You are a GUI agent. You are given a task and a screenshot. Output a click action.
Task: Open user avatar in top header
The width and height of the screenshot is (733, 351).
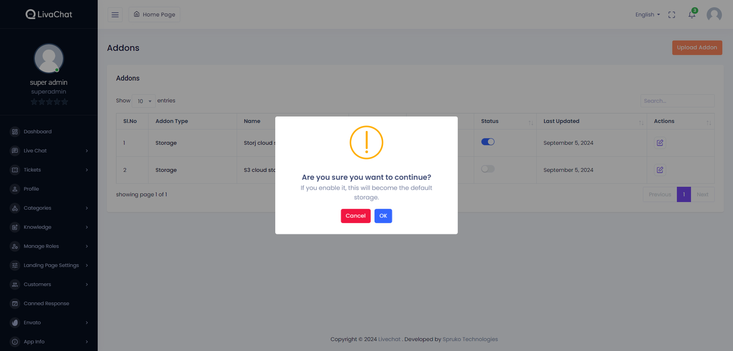click(714, 15)
